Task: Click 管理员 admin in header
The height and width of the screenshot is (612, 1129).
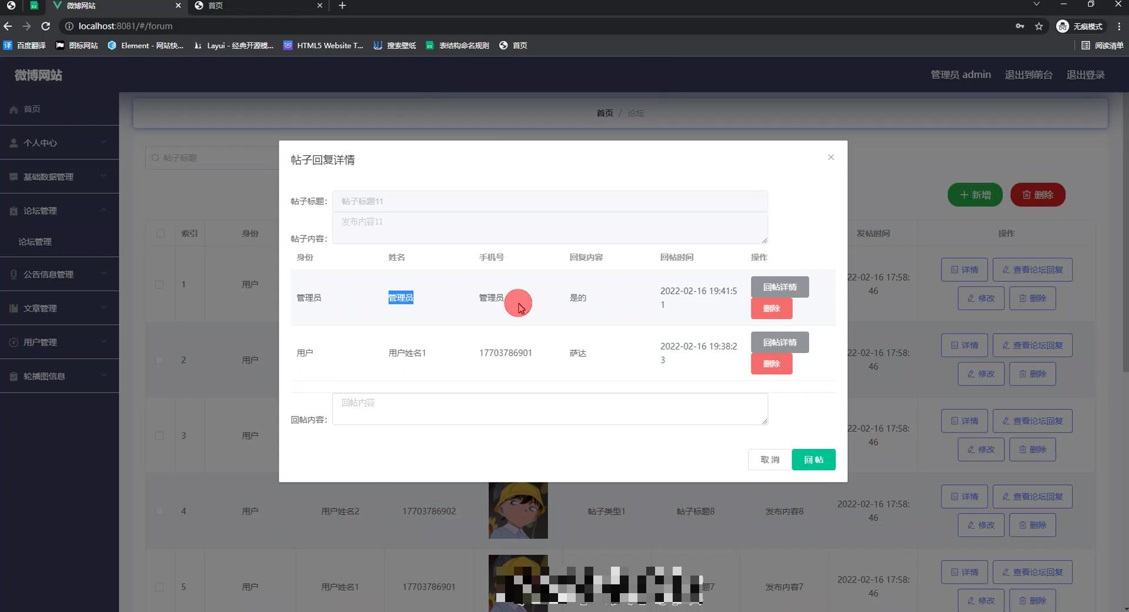Action: point(960,75)
